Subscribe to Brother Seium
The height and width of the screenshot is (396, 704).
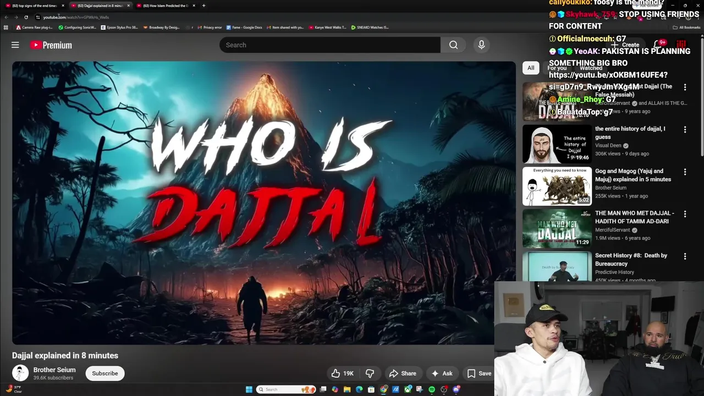(105, 373)
